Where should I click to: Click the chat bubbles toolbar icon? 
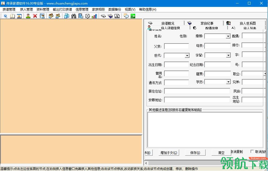(126, 16)
